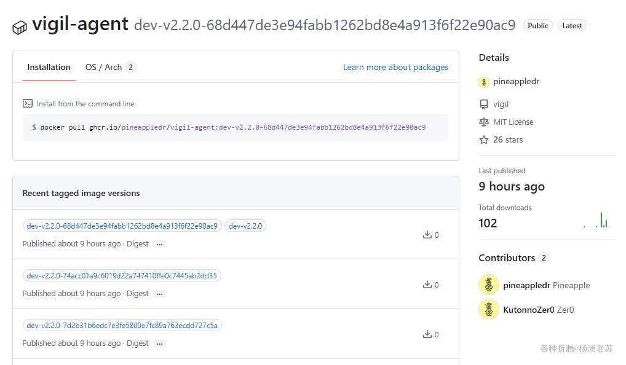Image resolution: width=626 pixels, height=365 pixels.
Task: Open tag dev-v2.2.0-7d2b31b6edc7 version link
Action: pos(122,326)
